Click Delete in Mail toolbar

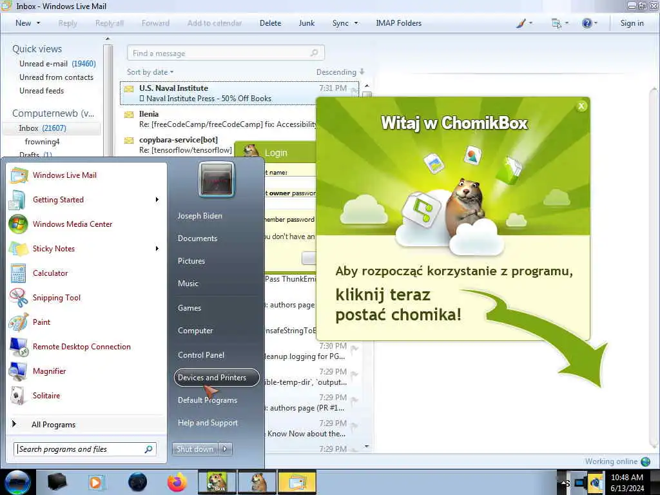pyautogui.click(x=270, y=23)
